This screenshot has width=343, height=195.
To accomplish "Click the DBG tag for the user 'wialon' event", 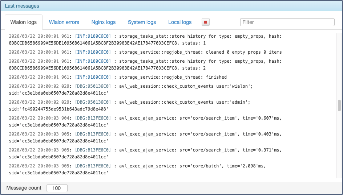I will pos(93,86).
